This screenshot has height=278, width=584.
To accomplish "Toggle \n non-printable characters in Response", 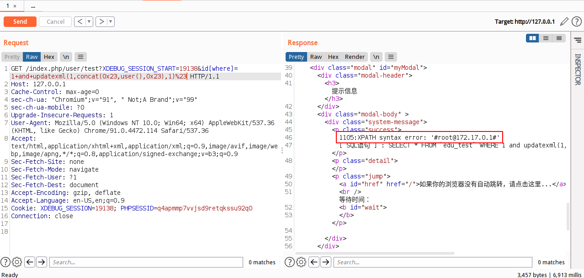I will (376, 57).
